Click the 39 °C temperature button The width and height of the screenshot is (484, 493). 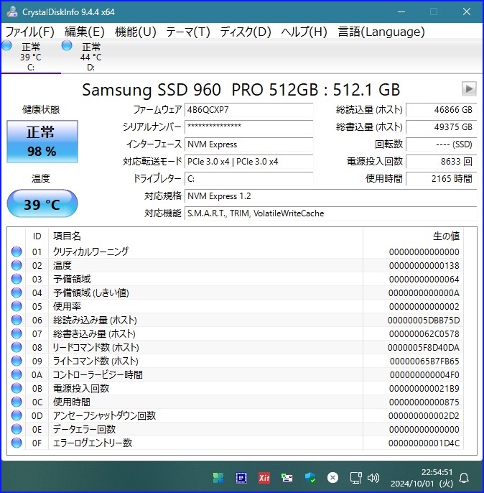pos(42,204)
